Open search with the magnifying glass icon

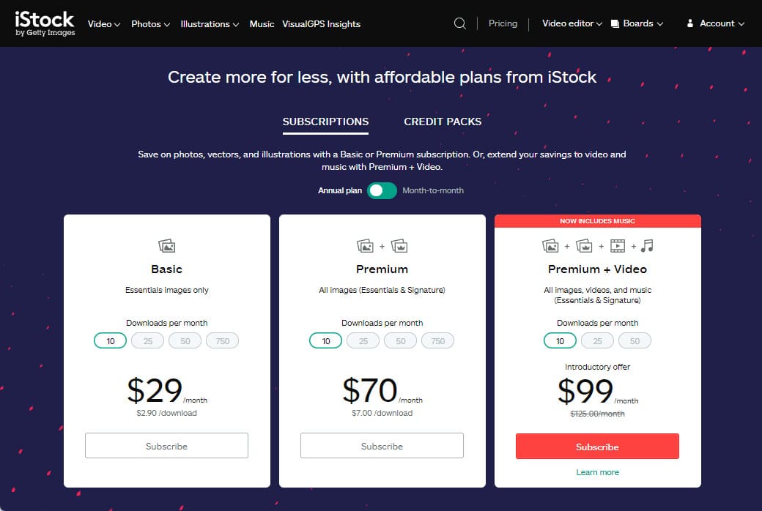click(x=459, y=23)
